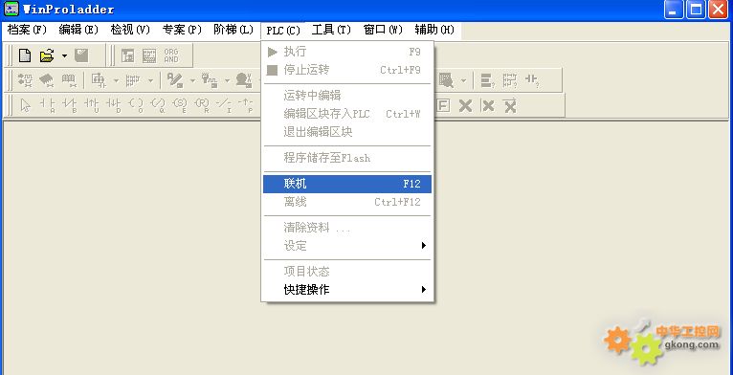Click the dotted grid magnifier icon

click(446, 80)
